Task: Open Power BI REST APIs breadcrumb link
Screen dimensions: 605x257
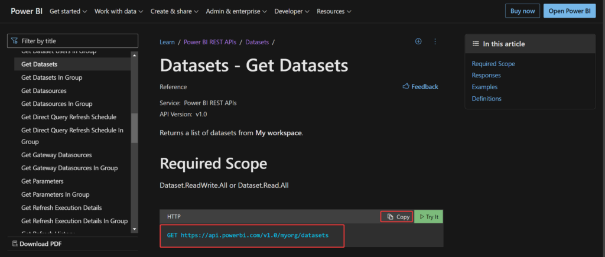Action: pyautogui.click(x=209, y=42)
